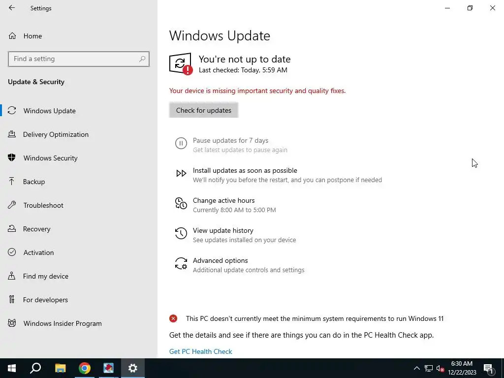This screenshot has height=378, width=504.
Task: Open the Windows Start button
Action: [x=12, y=368]
